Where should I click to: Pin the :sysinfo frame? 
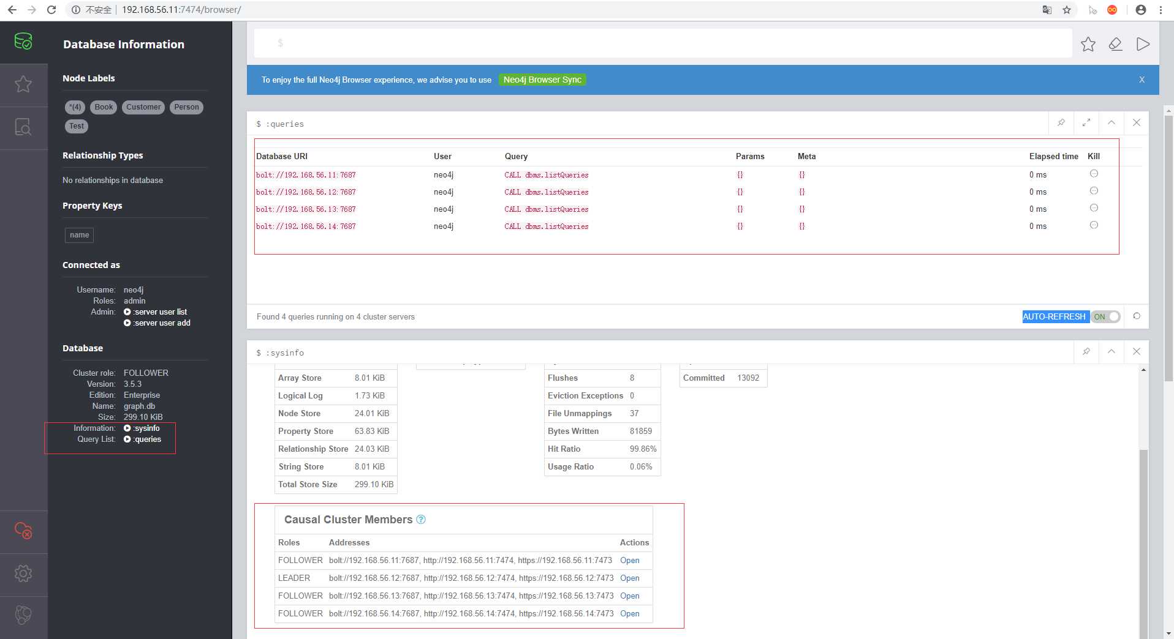coord(1086,351)
